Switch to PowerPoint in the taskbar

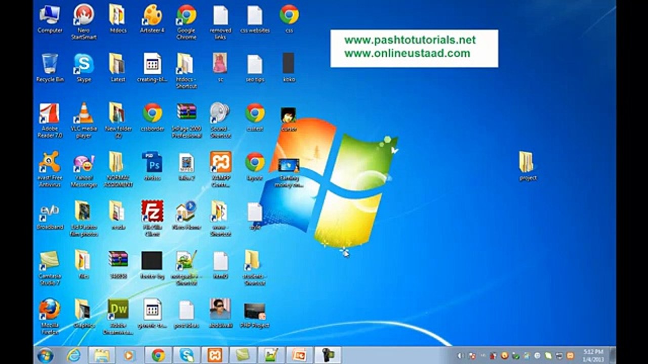[300, 355]
